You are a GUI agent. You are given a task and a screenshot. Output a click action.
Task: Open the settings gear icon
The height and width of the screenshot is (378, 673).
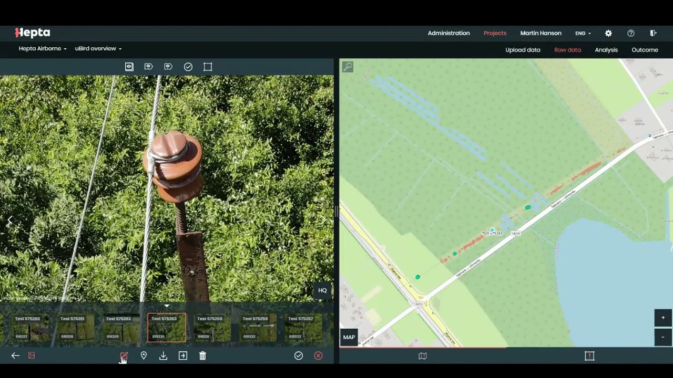608,33
